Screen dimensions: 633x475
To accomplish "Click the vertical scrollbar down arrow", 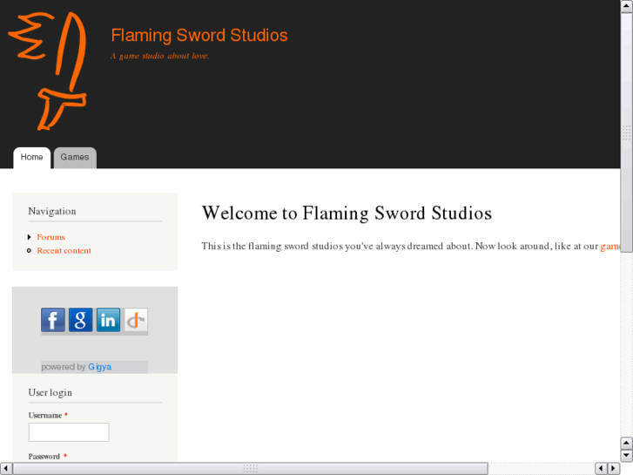I will coord(626,455).
